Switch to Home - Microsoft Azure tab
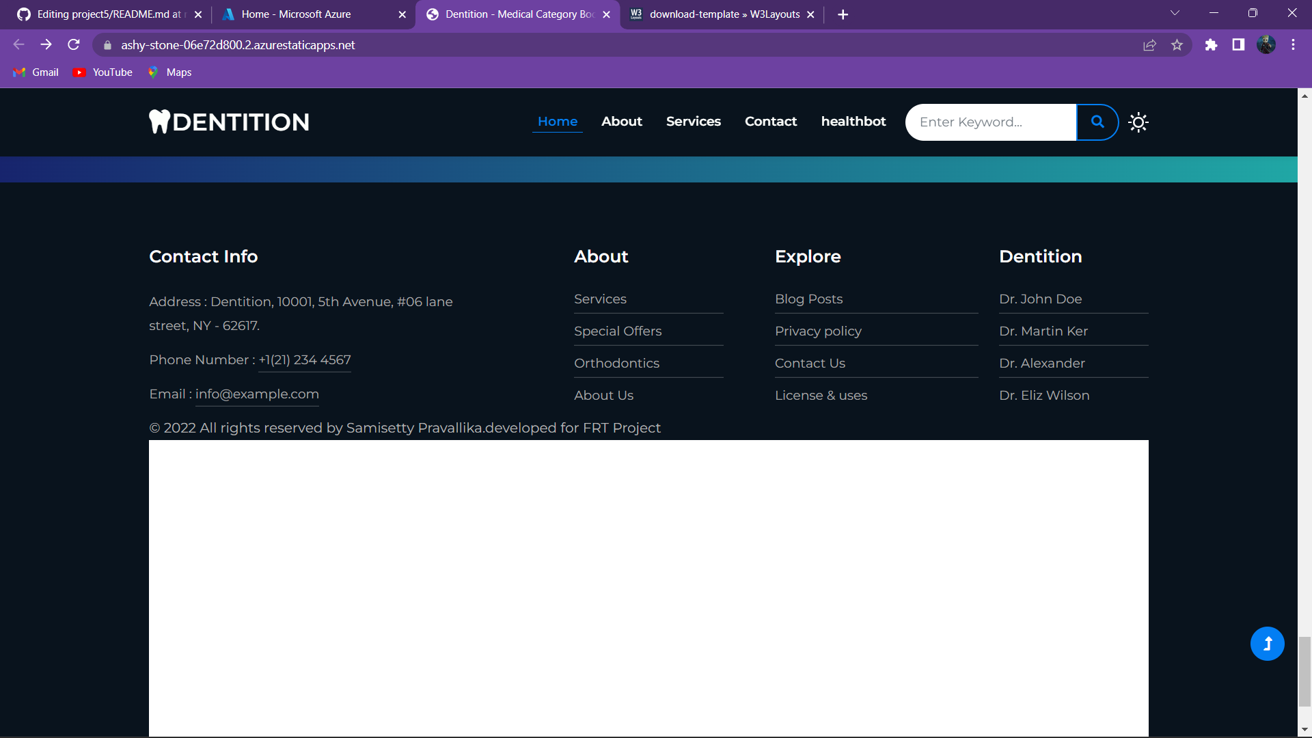Screen dimensions: 1312x738 point(296,14)
